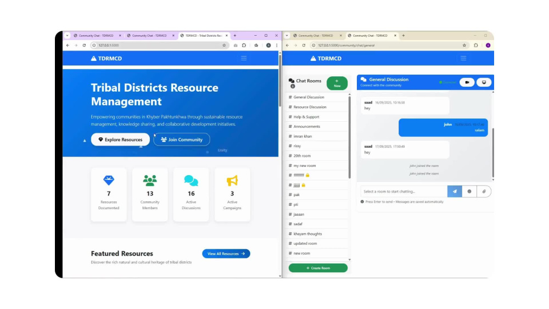Click the address bar showing 127.0.0.1:5000 in the left window
This screenshot has width=549, height=309.
(x=159, y=45)
